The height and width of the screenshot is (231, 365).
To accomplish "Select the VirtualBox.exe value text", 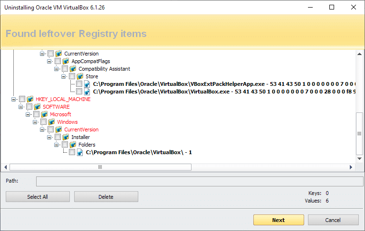I will pyautogui.click(x=224, y=92).
